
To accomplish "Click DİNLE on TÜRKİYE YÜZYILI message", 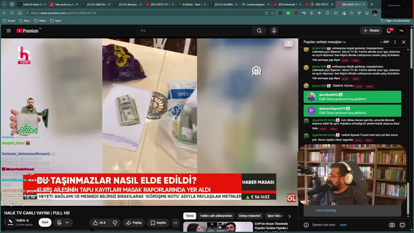I will click(x=369, y=87).
